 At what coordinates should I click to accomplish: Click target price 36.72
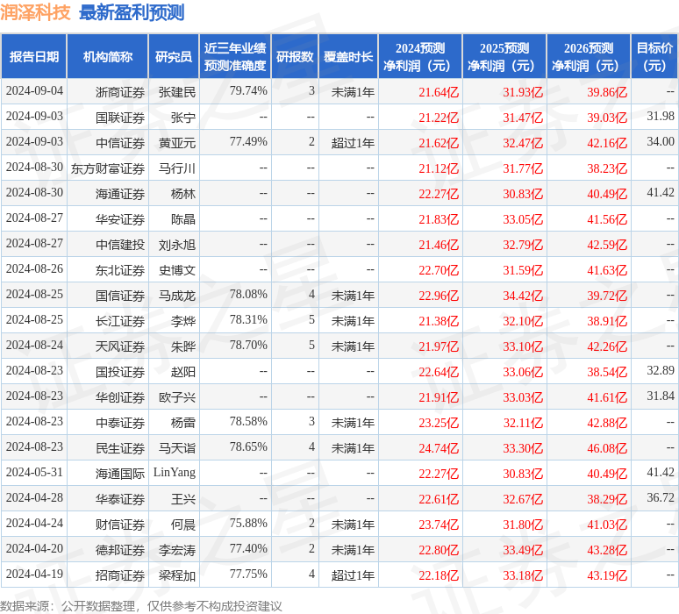coord(661,498)
